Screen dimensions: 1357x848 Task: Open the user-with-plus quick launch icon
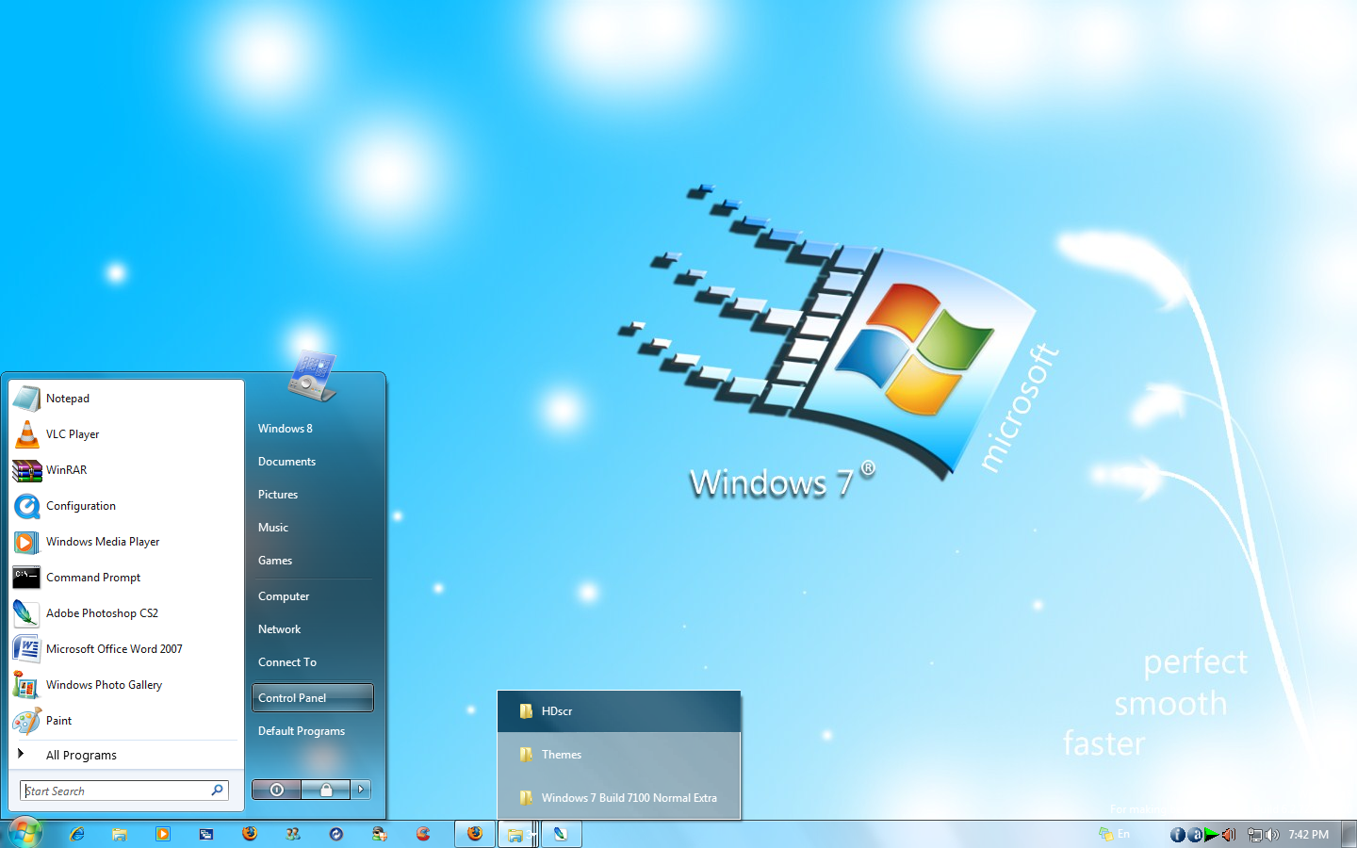[x=380, y=834]
